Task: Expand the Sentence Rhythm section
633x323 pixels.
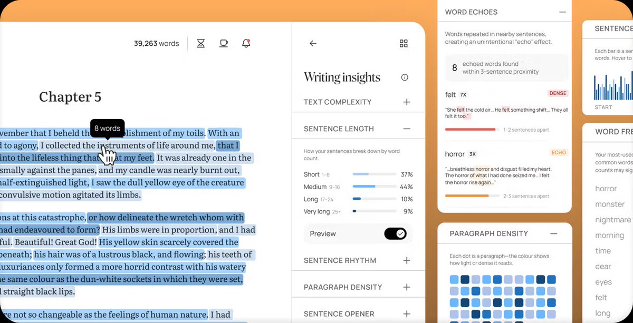Action: 407,260
